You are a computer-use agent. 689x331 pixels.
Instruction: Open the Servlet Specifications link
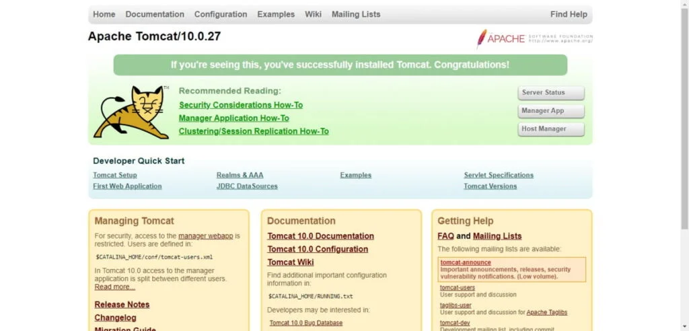point(499,175)
